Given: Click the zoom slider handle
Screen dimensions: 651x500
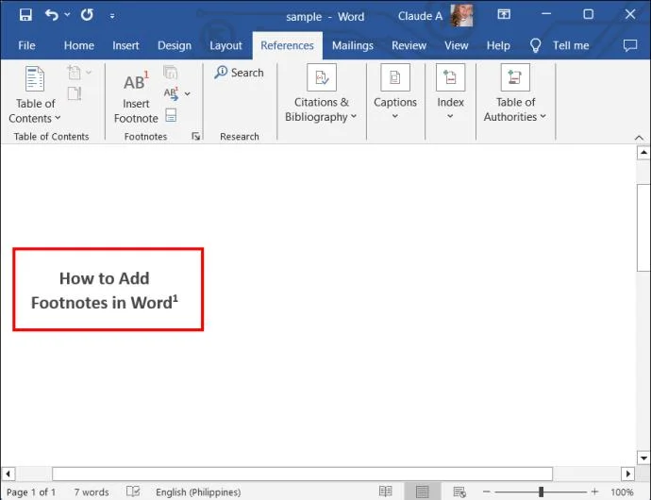Looking at the screenshot, I should pos(541,492).
